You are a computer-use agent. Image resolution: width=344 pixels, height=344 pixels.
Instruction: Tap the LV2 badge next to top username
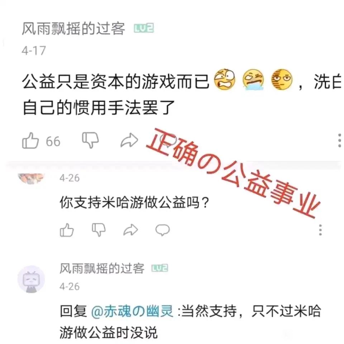[x=144, y=28]
